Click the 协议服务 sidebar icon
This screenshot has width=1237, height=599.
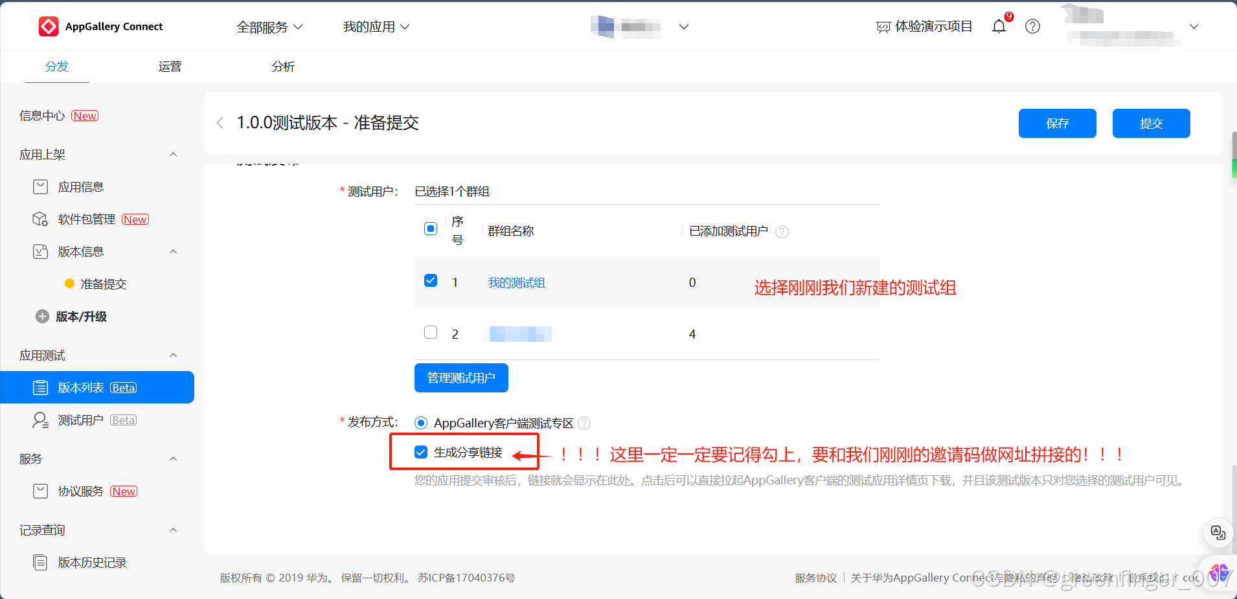[x=40, y=492]
